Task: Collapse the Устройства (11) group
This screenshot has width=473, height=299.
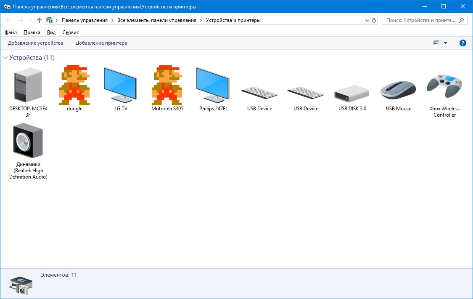Action: 5,58
